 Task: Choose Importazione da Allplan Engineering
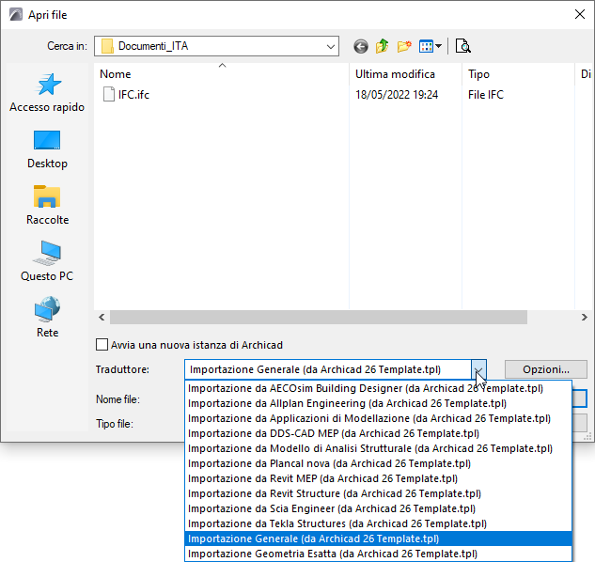[378, 403]
